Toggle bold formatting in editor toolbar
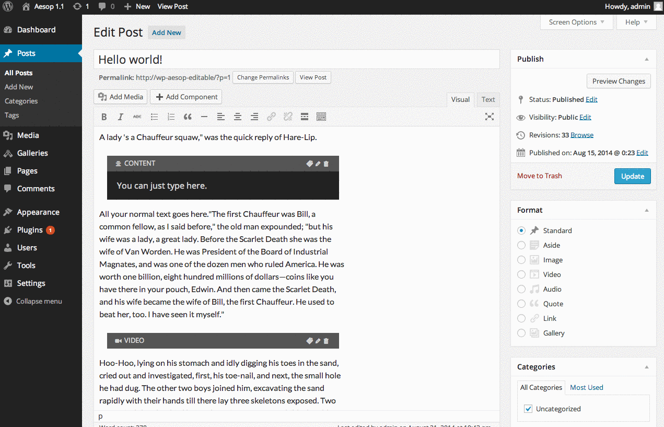Image resolution: width=664 pixels, height=427 pixels. [104, 117]
